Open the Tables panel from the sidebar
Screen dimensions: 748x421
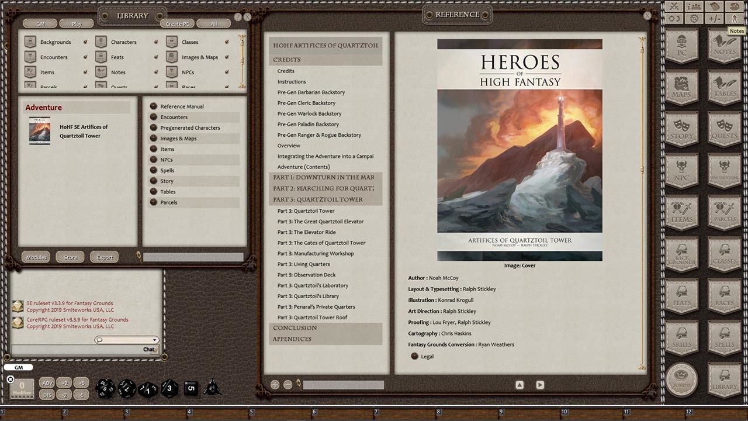click(723, 88)
